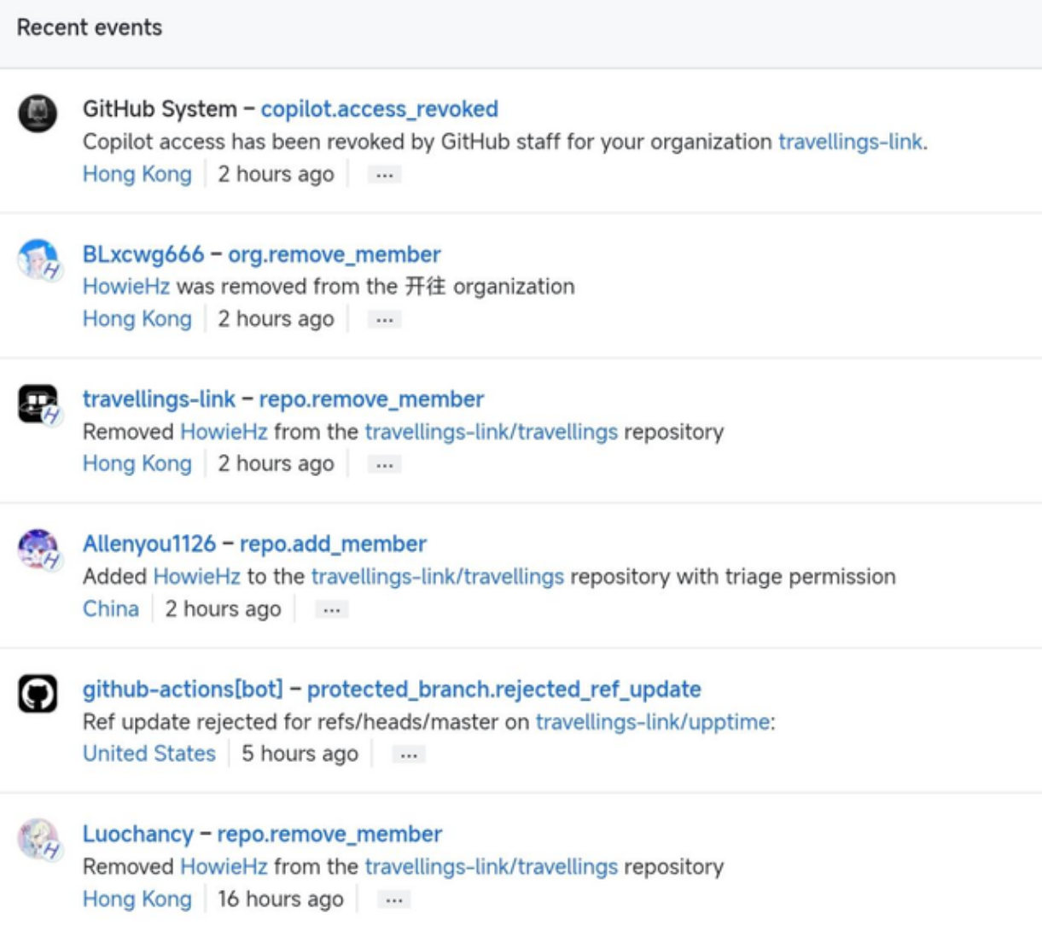
Task: Click the github-actions[bot] Octocat avatar
Action: coord(38,693)
